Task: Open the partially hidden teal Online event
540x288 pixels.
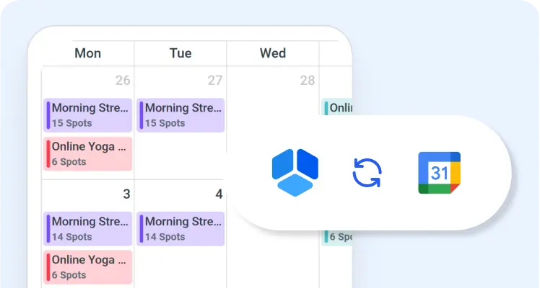Action: pyautogui.click(x=337, y=107)
